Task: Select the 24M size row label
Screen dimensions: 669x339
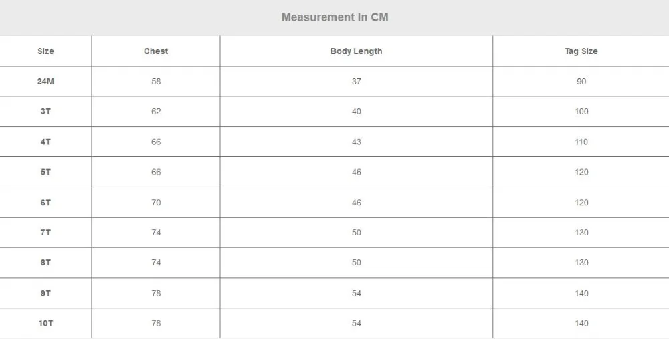Action: (x=45, y=82)
